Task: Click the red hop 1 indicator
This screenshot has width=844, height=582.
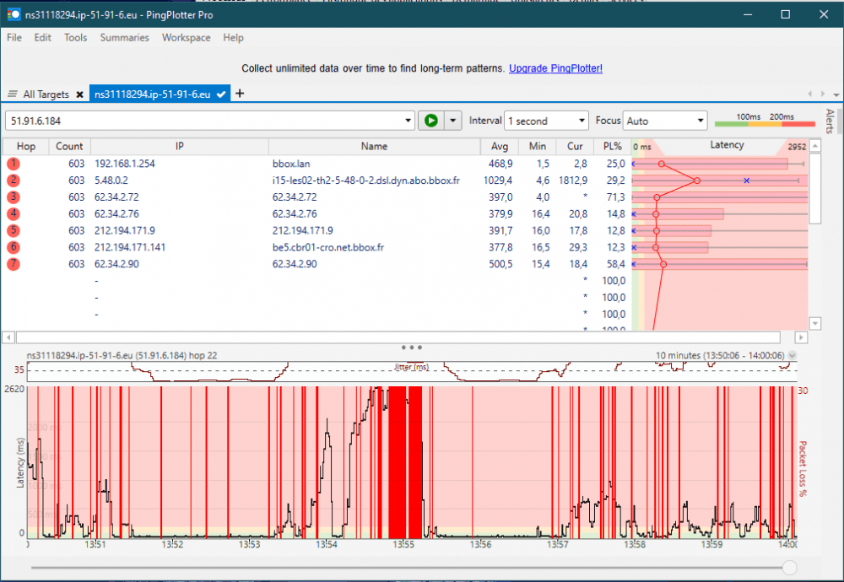Action: click(x=14, y=163)
